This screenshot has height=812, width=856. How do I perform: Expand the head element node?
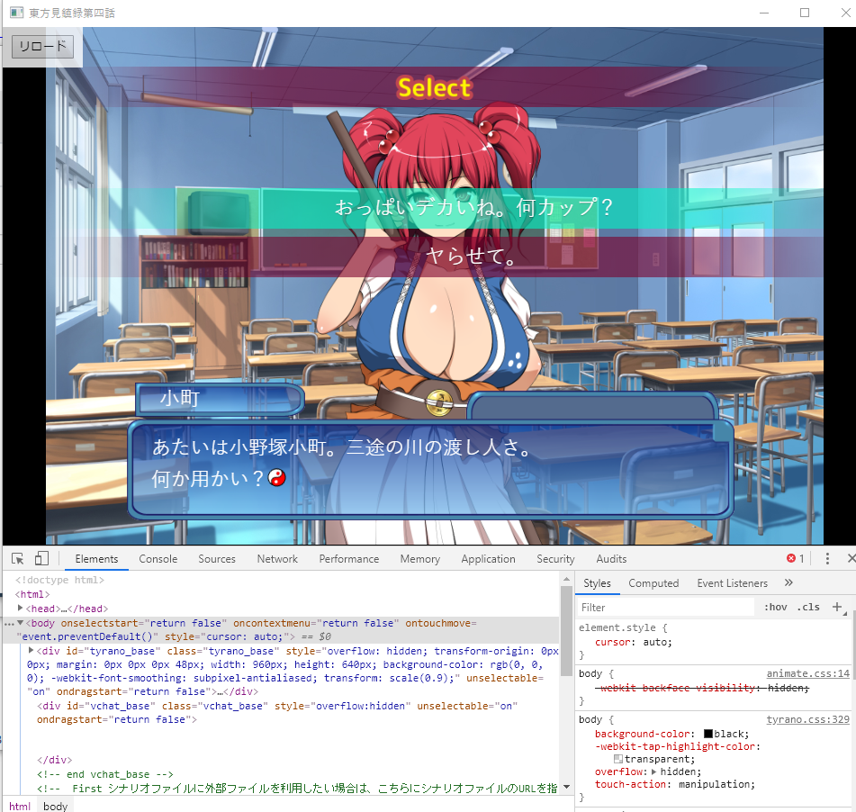coord(20,608)
